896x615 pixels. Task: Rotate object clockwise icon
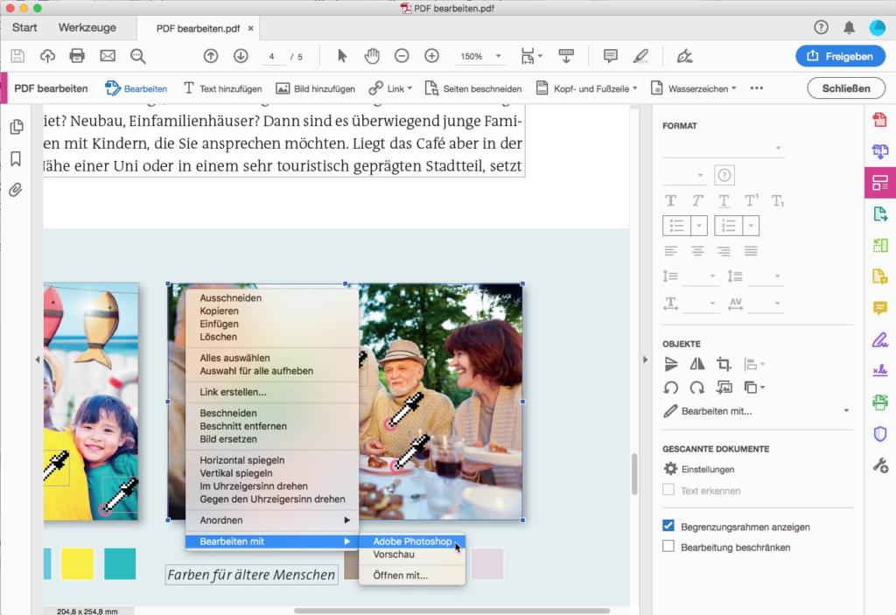[x=696, y=388]
